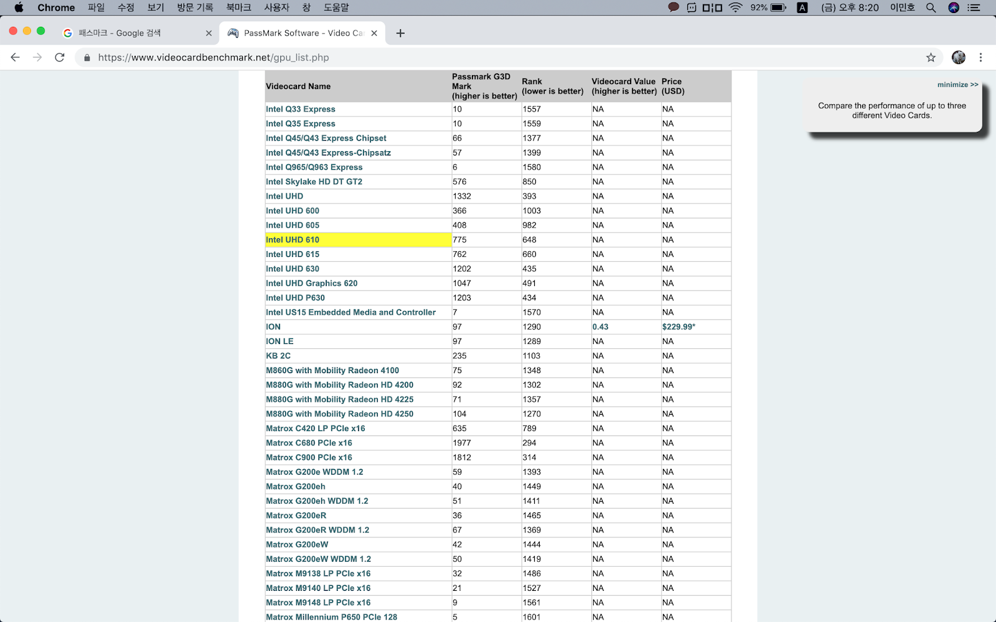This screenshot has height=622, width=996.
Task: Open the Wi-Fi status menu
Action: click(x=736, y=7)
